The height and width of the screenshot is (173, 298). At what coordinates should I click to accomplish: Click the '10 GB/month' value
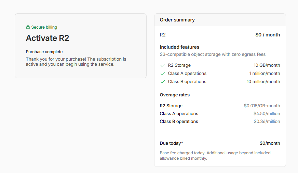click(x=267, y=65)
